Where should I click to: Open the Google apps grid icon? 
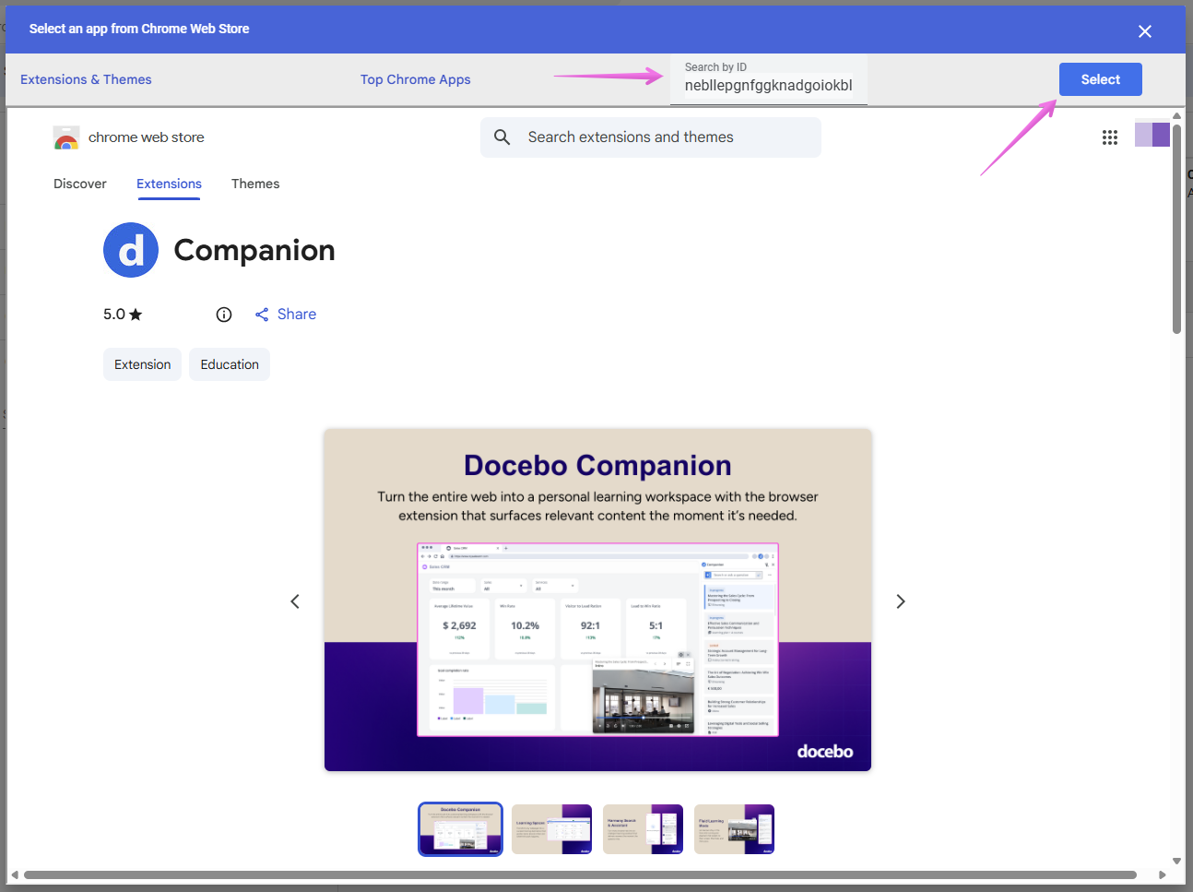click(1109, 137)
